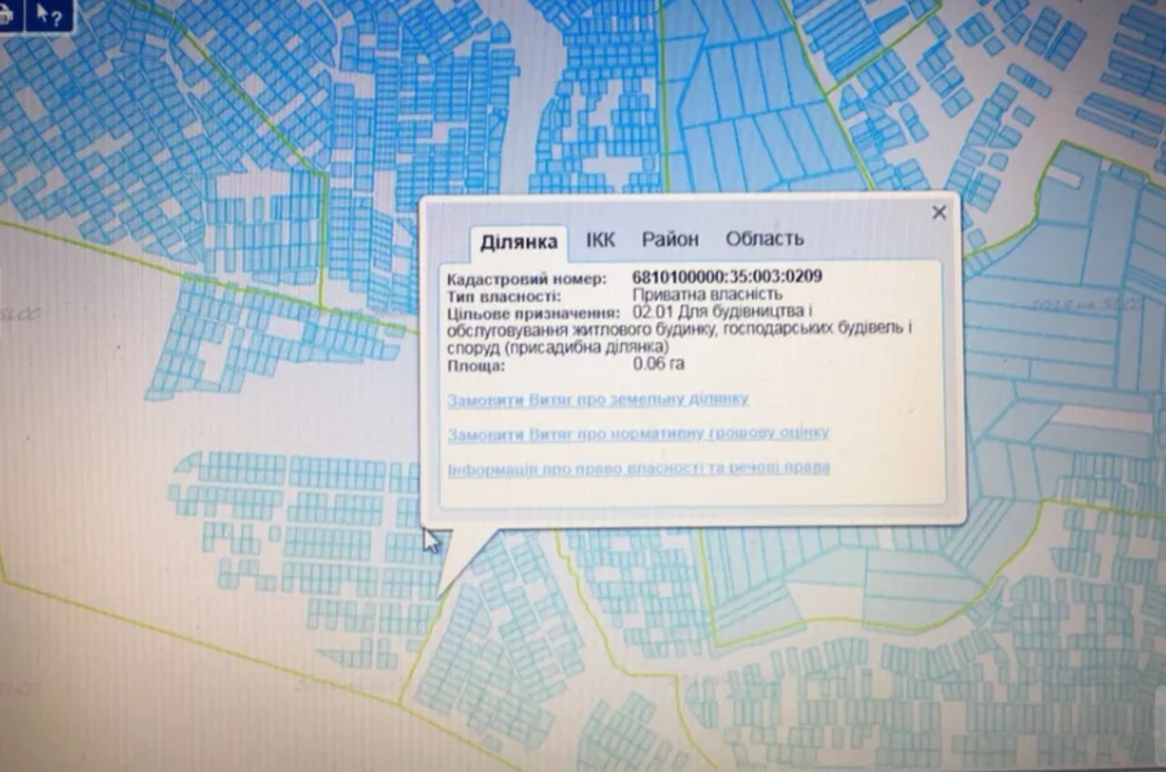The width and height of the screenshot is (1166, 772).
Task: Click the Кадастровий номер label
Action: pyautogui.click(x=526, y=278)
